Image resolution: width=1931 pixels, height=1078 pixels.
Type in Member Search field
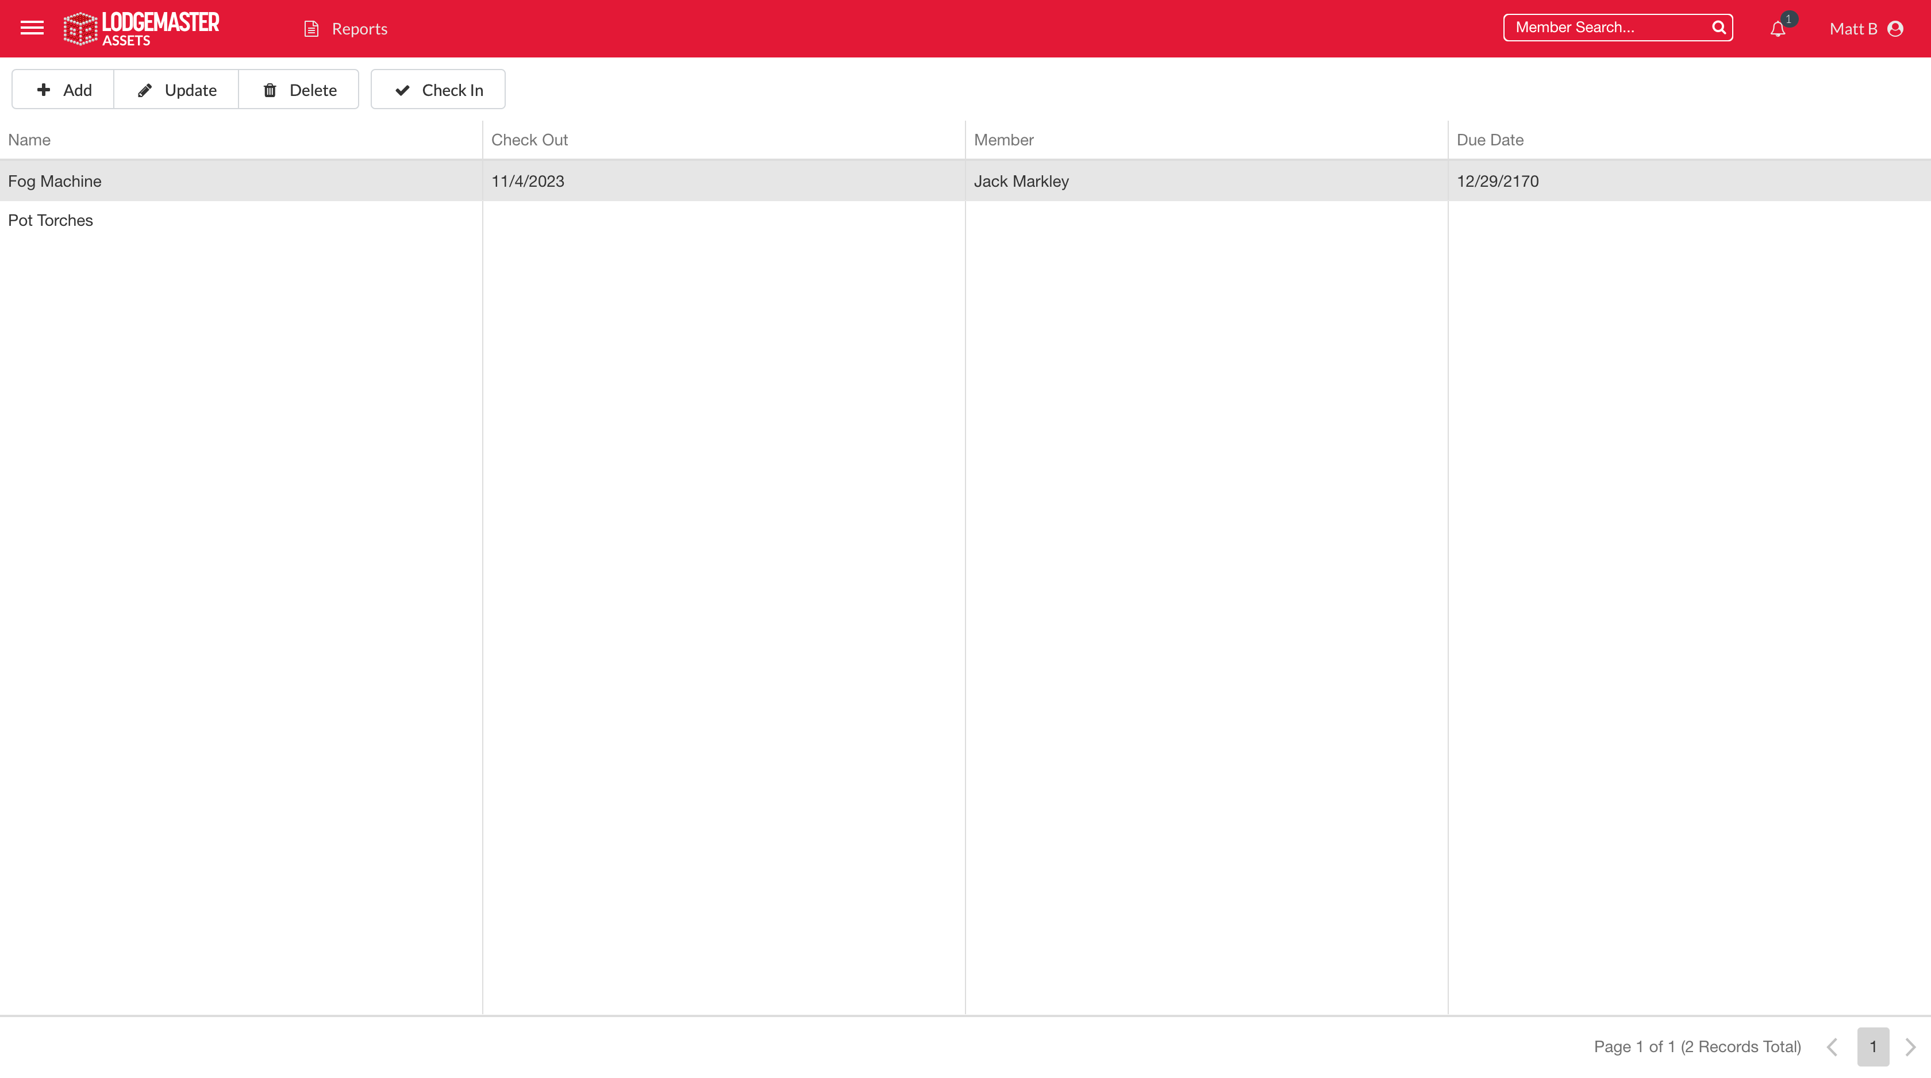click(1604, 28)
